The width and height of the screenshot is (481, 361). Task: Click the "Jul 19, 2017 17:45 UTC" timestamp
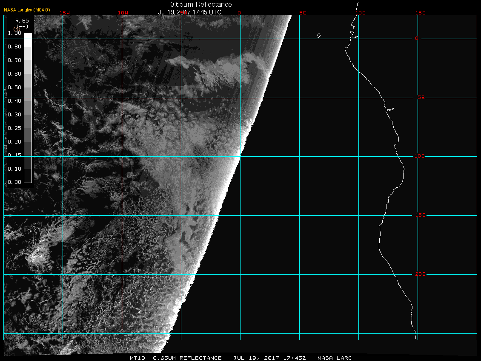coord(189,12)
